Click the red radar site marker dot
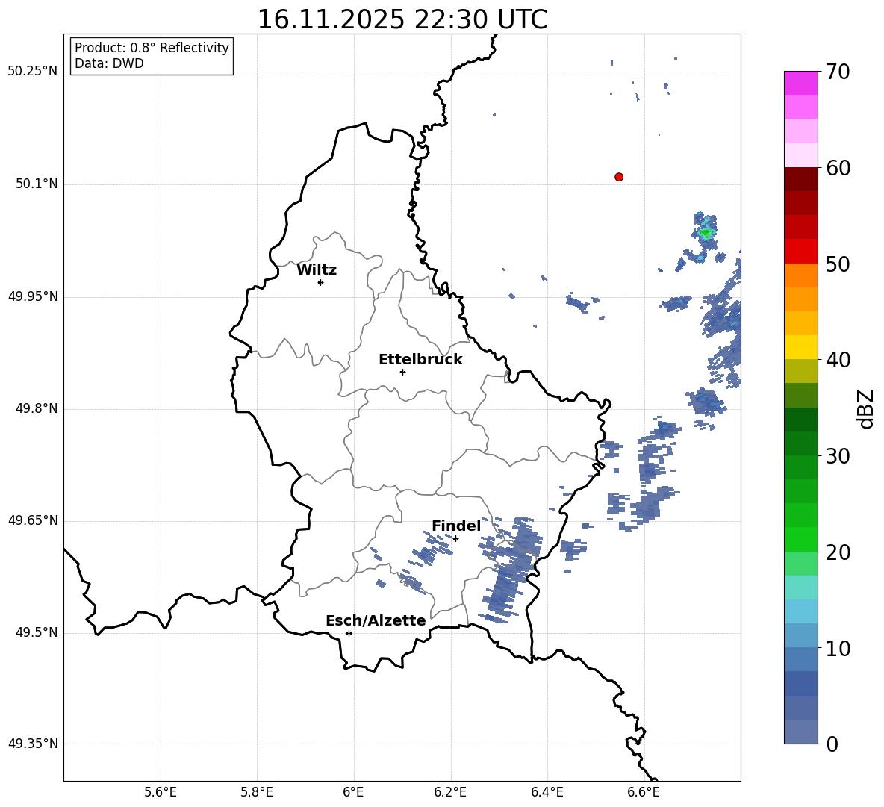This screenshot has width=884, height=807. click(x=619, y=177)
